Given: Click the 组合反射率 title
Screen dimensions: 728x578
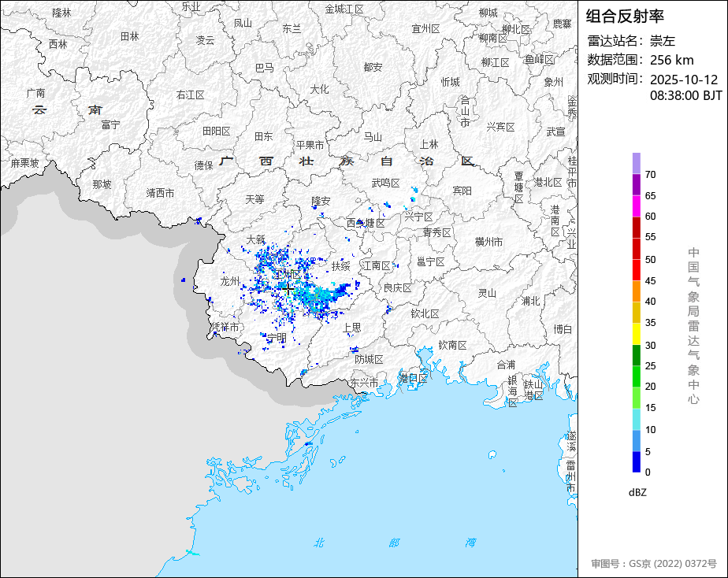Looking at the screenshot, I should pyautogui.click(x=625, y=17).
